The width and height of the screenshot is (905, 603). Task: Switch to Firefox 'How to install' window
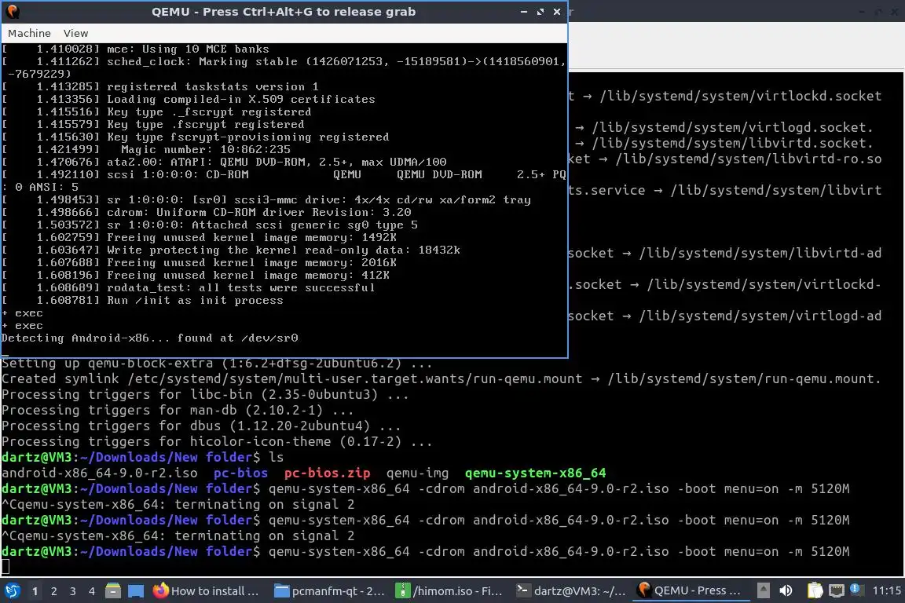pyautogui.click(x=206, y=591)
